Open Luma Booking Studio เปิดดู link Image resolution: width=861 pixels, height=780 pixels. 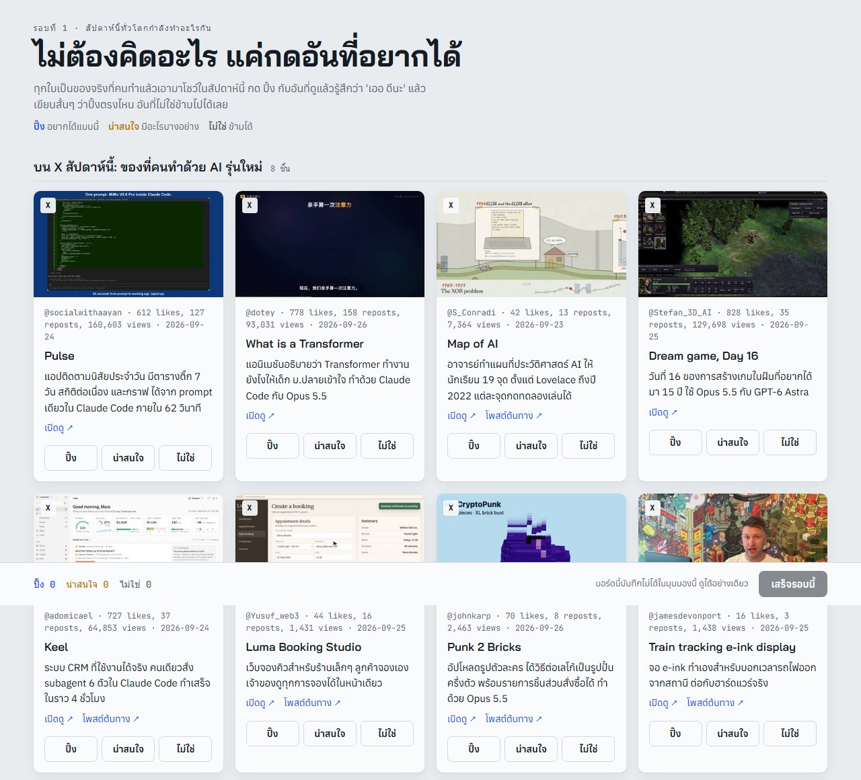point(260,703)
